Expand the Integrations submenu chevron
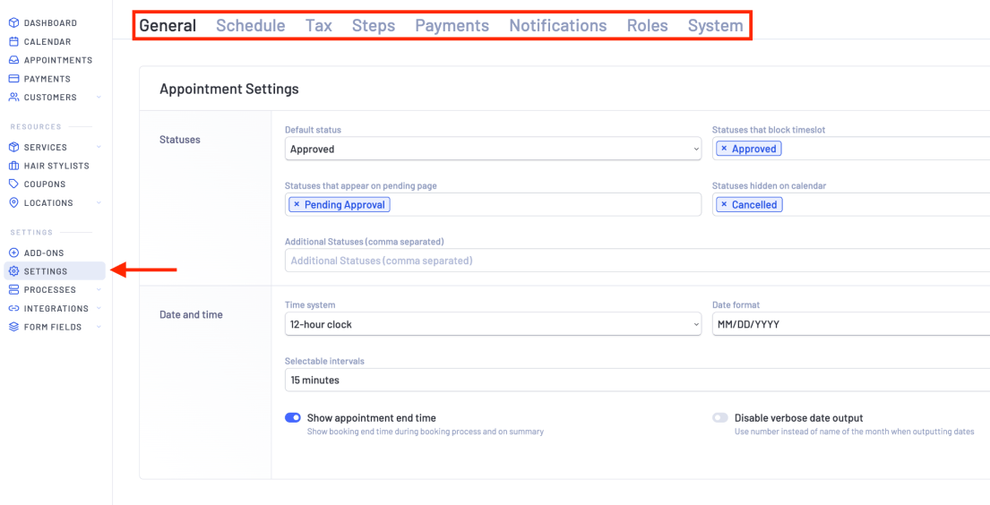 99,309
